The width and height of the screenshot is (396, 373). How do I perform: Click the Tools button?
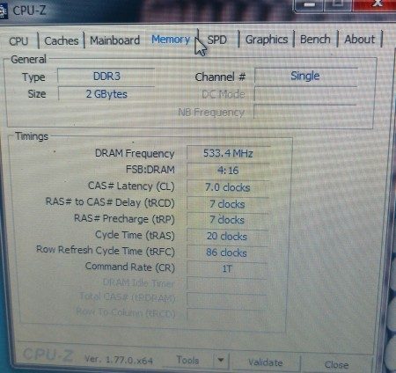pos(187,360)
